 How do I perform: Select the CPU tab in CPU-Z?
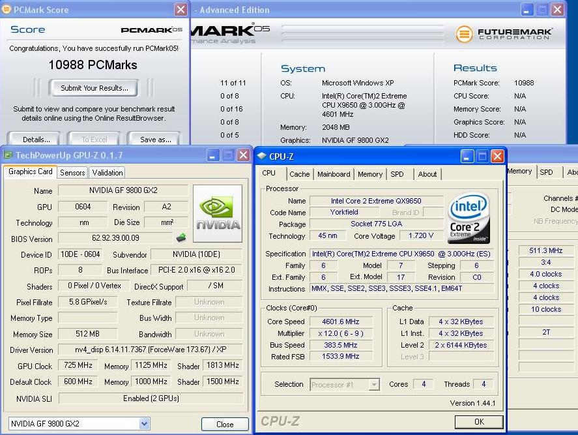[x=268, y=173]
